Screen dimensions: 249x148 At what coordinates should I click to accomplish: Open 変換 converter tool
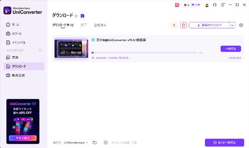24,57
